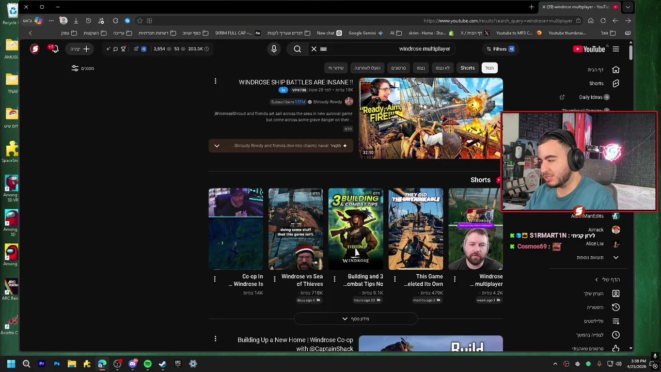Select the recently uploaded chip
Screen dimensions: 661x372
(367, 68)
